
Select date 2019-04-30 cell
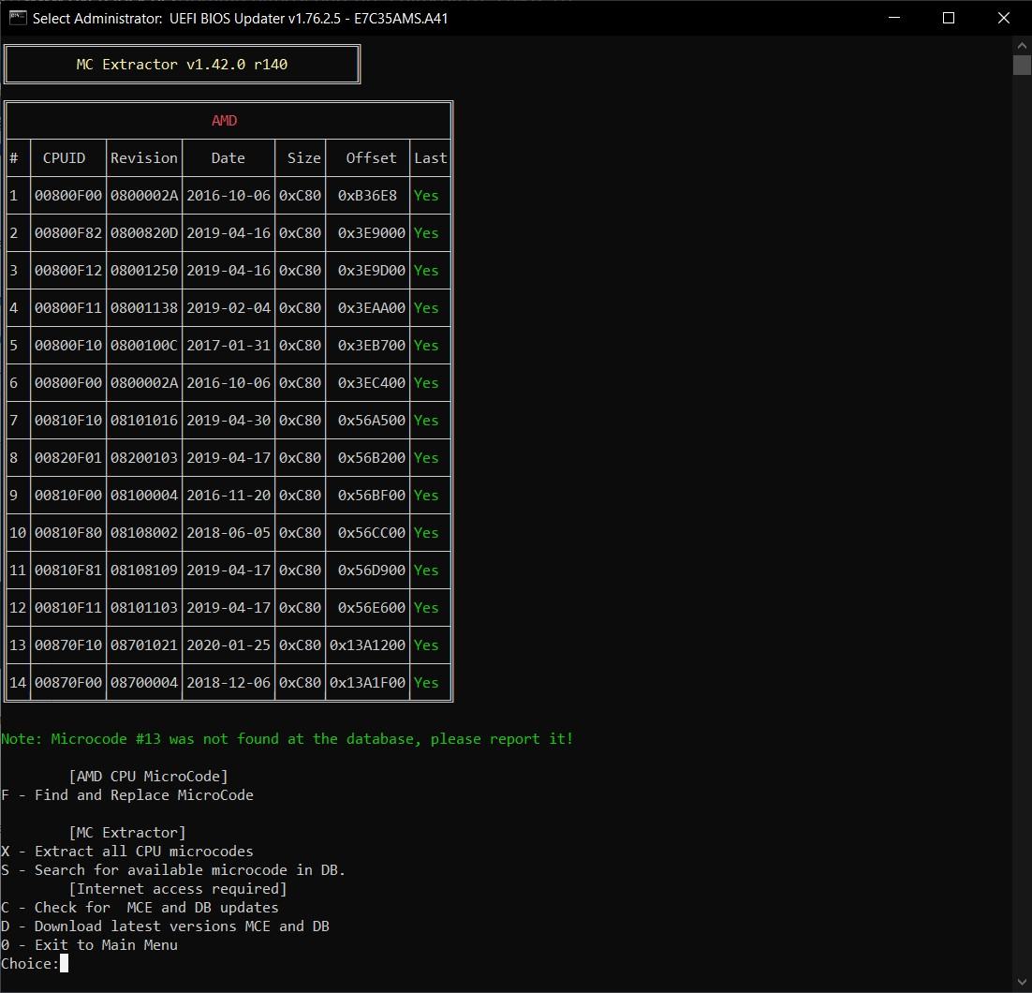(229, 421)
